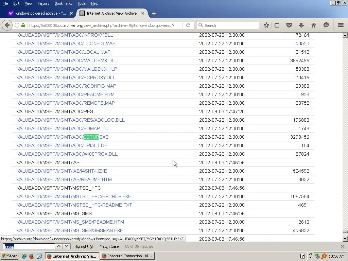Click the 3892496 size value
The width and height of the screenshot is (348, 261).
pos(300,60)
